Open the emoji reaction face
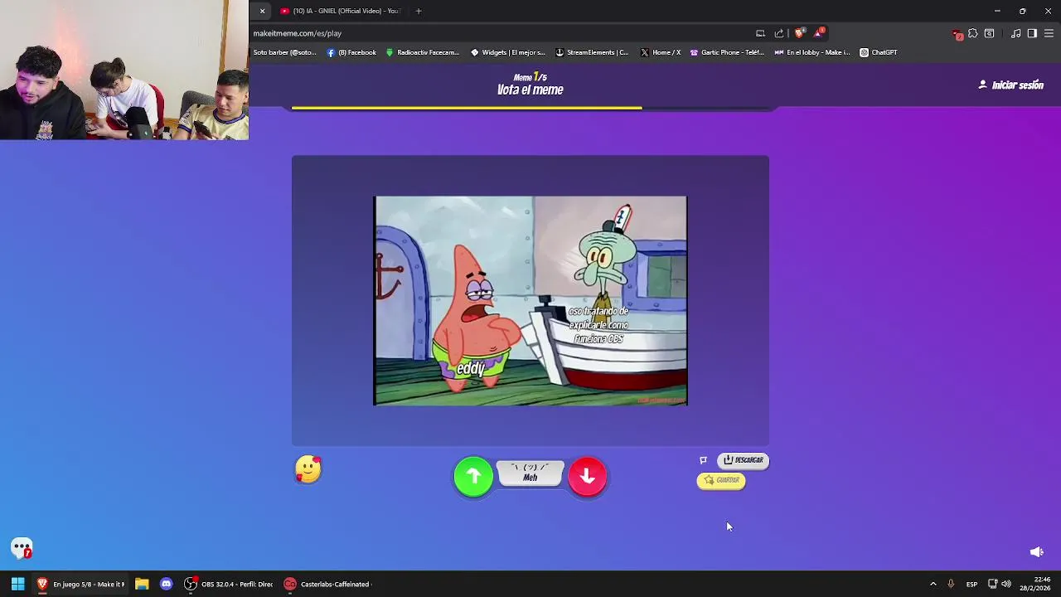This screenshot has width=1061, height=597. click(x=308, y=469)
